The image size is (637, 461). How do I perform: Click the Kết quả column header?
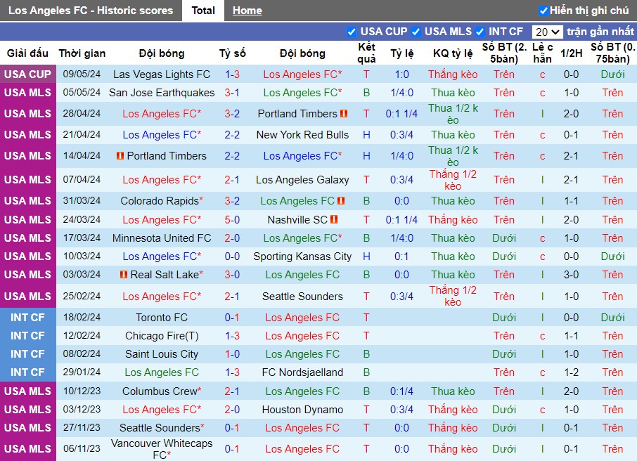366,53
